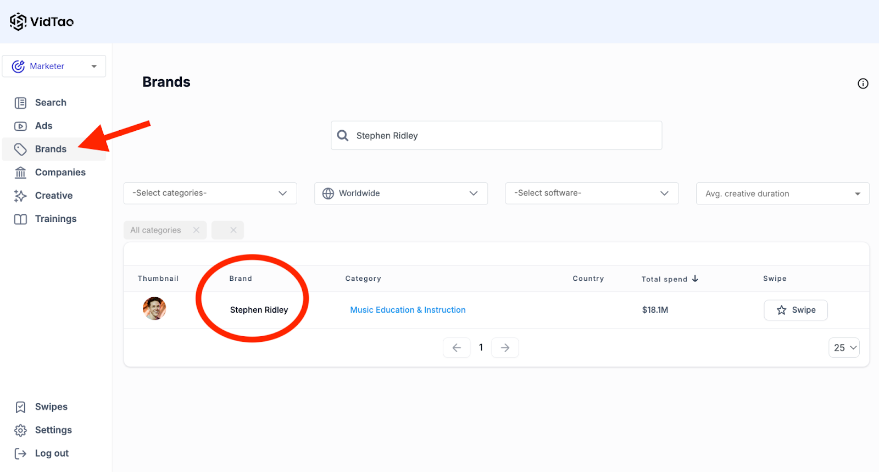Open the Marketer role dropdown
Image resolution: width=879 pixels, height=472 pixels.
(54, 66)
